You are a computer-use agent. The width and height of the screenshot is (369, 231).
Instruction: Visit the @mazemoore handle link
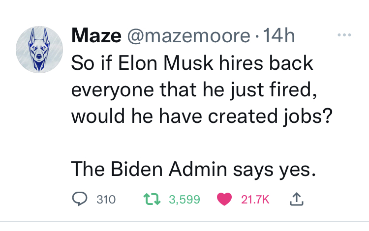(x=189, y=35)
